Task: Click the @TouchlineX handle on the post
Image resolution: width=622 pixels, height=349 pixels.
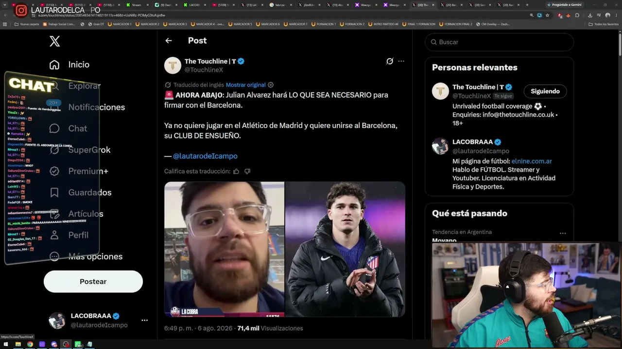Action: (x=204, y=70)
